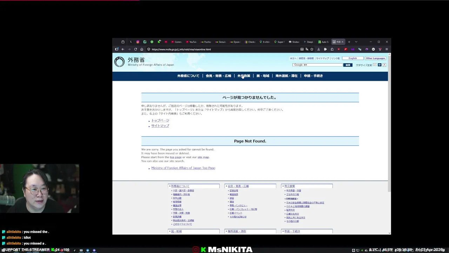Open the 会見・発表・広報 footer section heading
The image size is (449, 253).
tap(238, 186)
